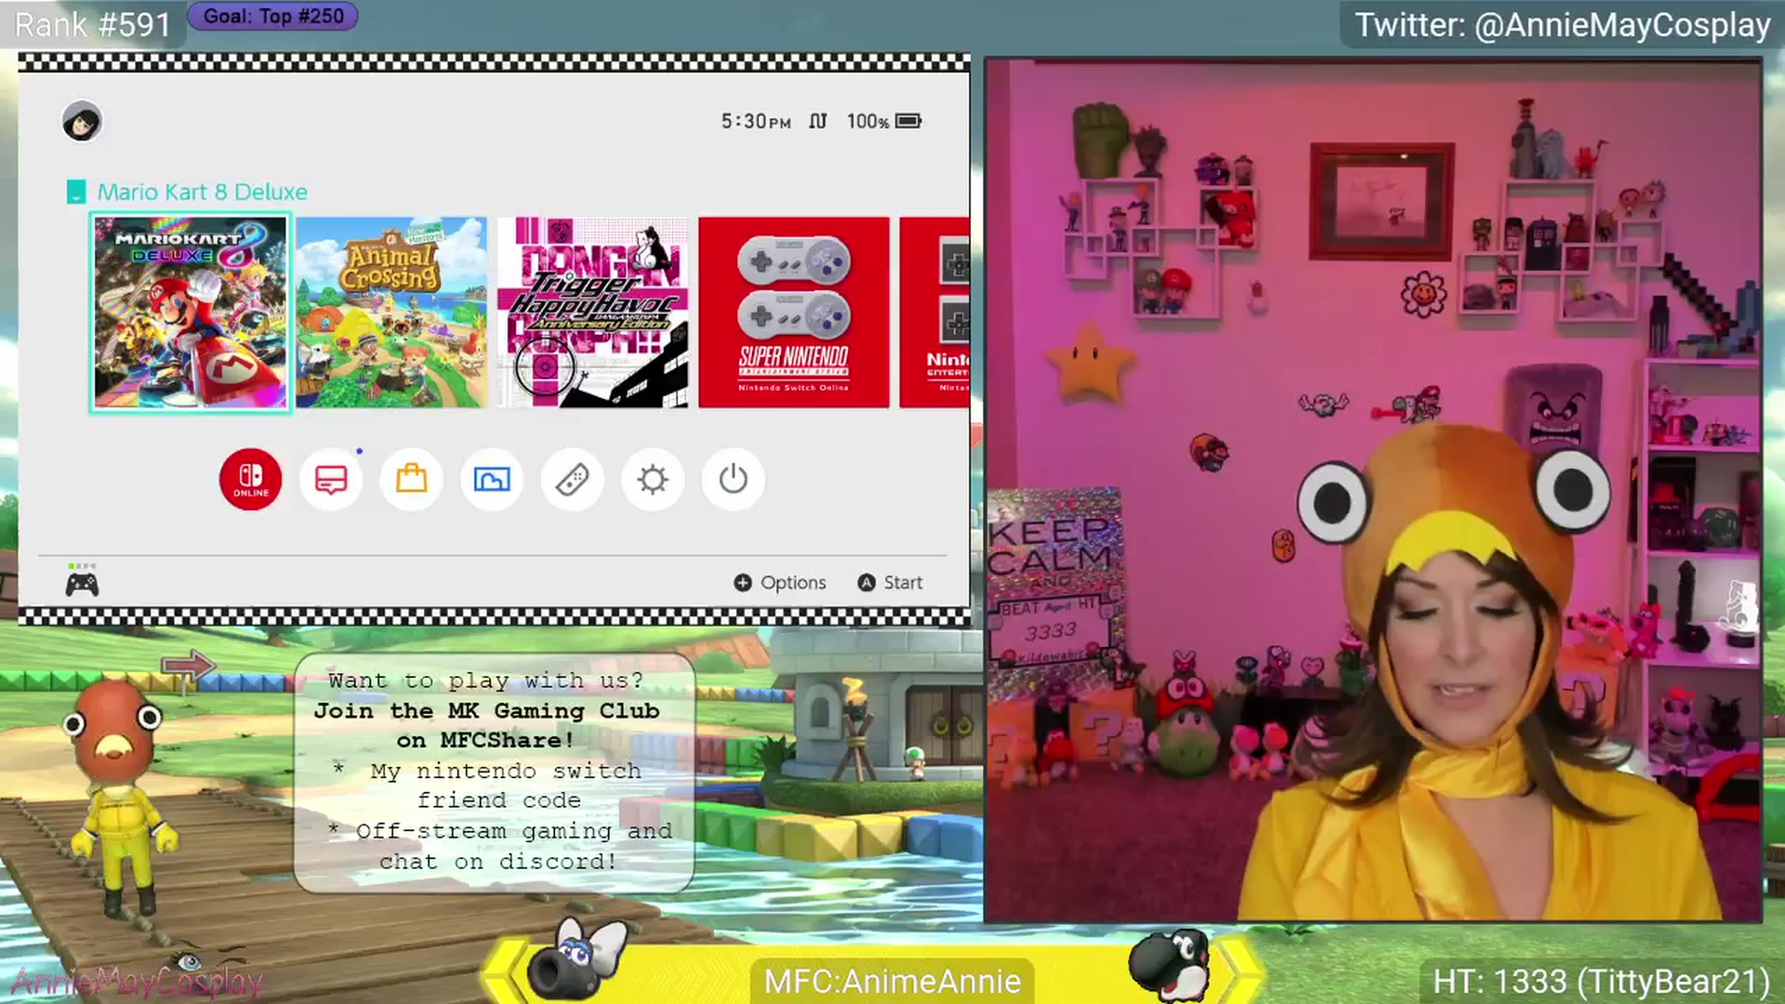Screen dimensions: 1785x1004
Task: Click the Wi-Fi signal status icon
Action: tap(818, 121)
